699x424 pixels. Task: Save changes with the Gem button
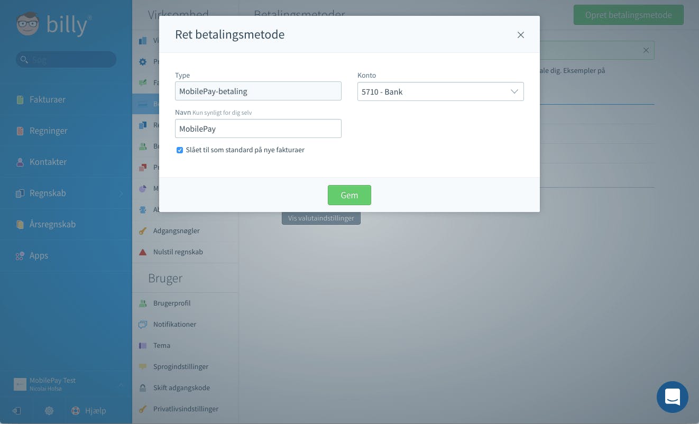click(x=349, y=195)
